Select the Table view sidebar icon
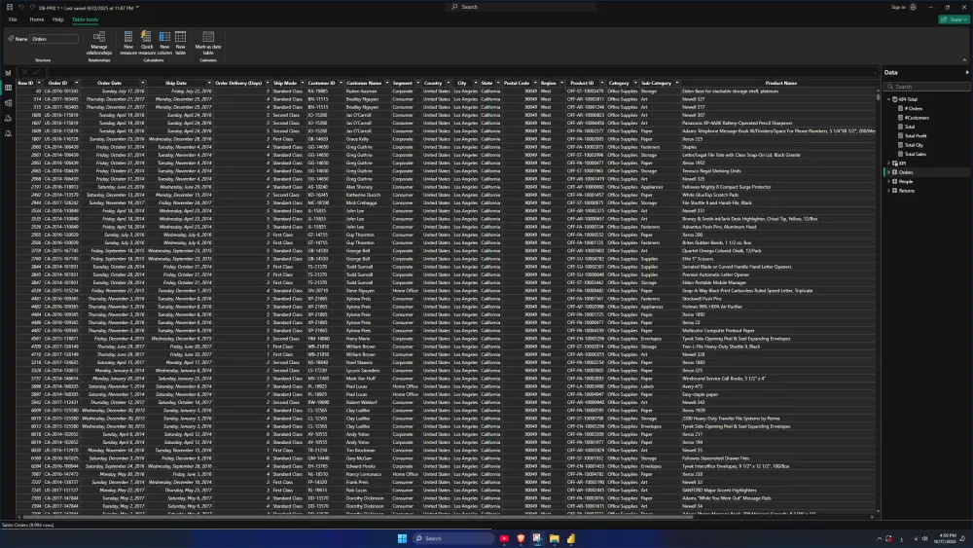Viewport: 973px width, 548px height. [x=8, y=89]
